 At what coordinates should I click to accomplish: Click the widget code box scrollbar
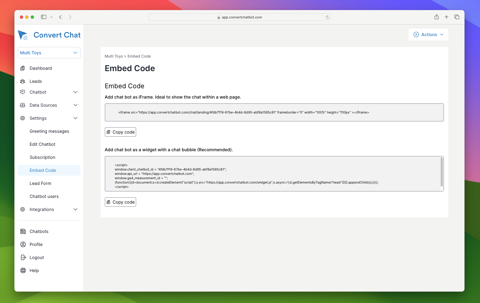point(442,172)
